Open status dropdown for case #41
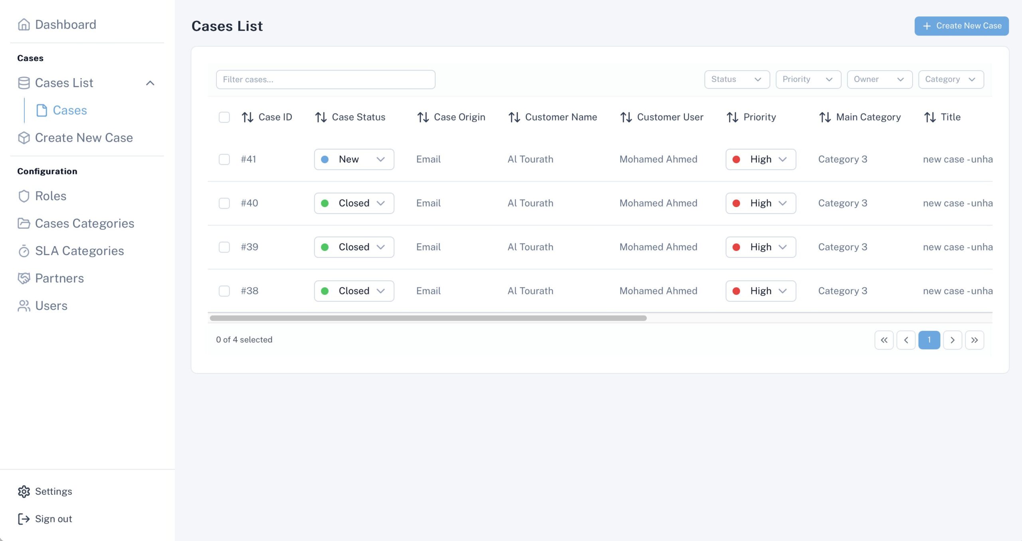The image size is (1022, 541). pyautogui.click(x=354, y=159)
